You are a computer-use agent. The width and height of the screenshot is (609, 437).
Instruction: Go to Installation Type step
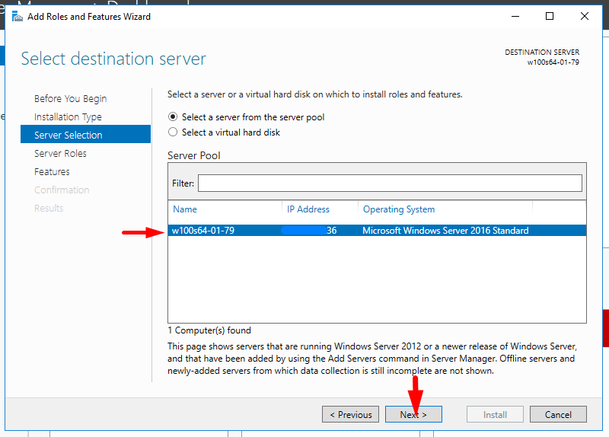(68, 117)
